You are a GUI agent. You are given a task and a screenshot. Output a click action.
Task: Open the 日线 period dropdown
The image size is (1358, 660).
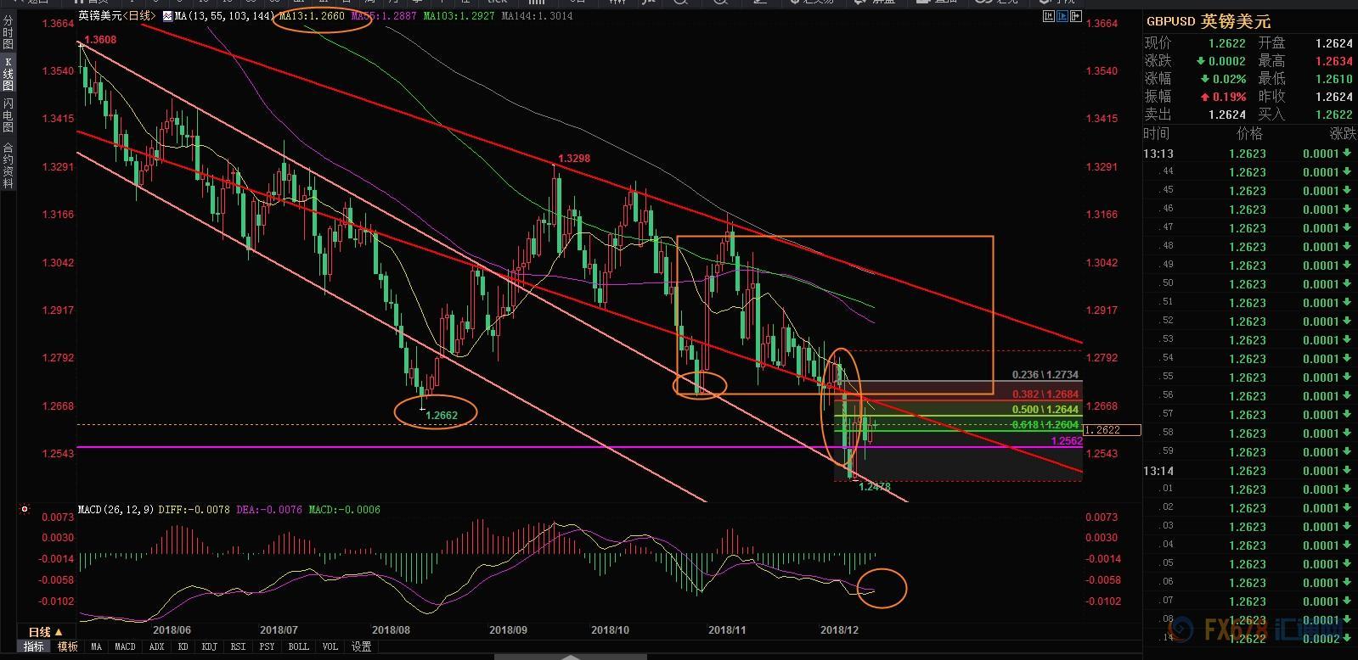point(45,632)
